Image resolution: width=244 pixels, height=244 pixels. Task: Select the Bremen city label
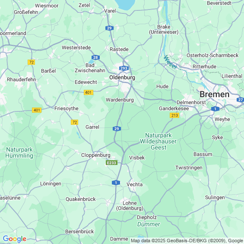point(215,94)
